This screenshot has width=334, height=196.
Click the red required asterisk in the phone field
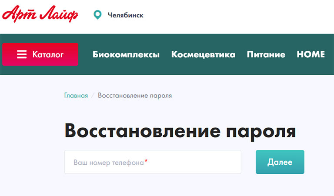[146, 161]
